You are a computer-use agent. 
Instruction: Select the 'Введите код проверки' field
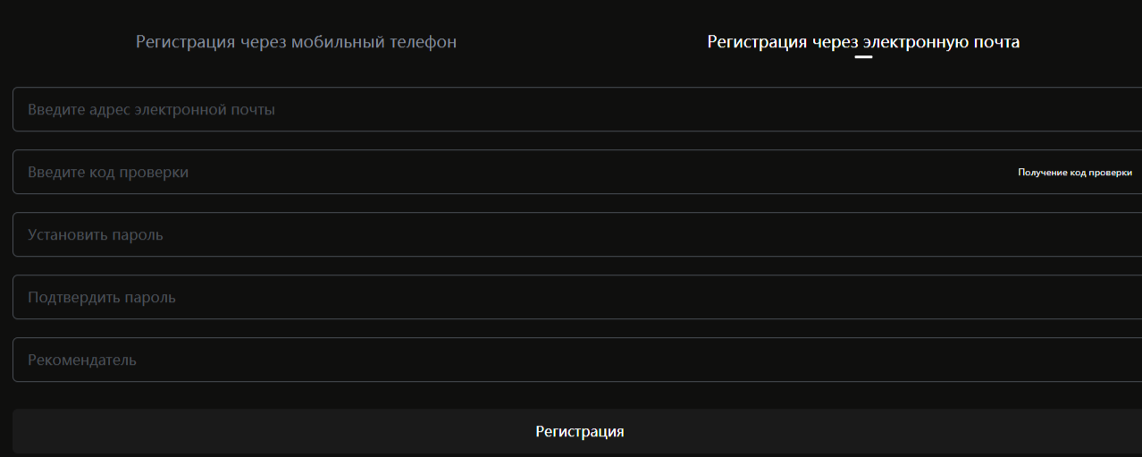(x=509, y=173)
